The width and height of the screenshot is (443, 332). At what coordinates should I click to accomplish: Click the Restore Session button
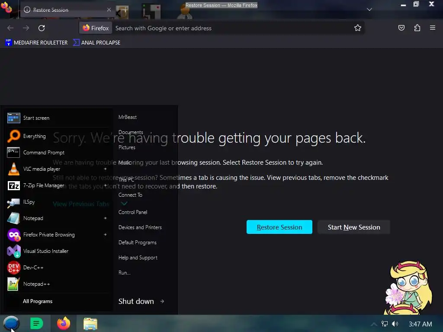[279, 227]
